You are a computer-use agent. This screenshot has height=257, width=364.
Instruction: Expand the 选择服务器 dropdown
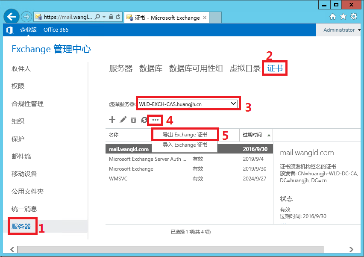233,103
